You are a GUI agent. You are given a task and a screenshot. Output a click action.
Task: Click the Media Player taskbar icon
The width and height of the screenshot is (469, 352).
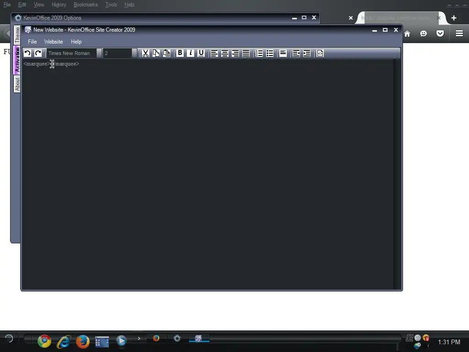pyautogui.click(x=121, y=341)
